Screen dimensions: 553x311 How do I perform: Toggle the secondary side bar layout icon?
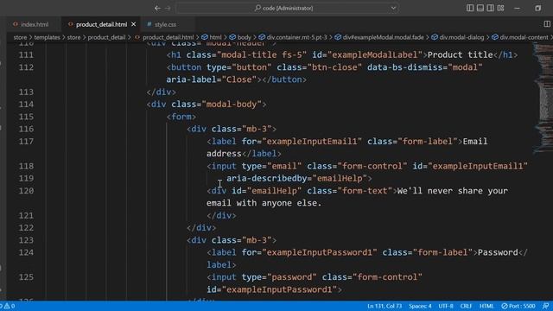(x=490, y=8)
